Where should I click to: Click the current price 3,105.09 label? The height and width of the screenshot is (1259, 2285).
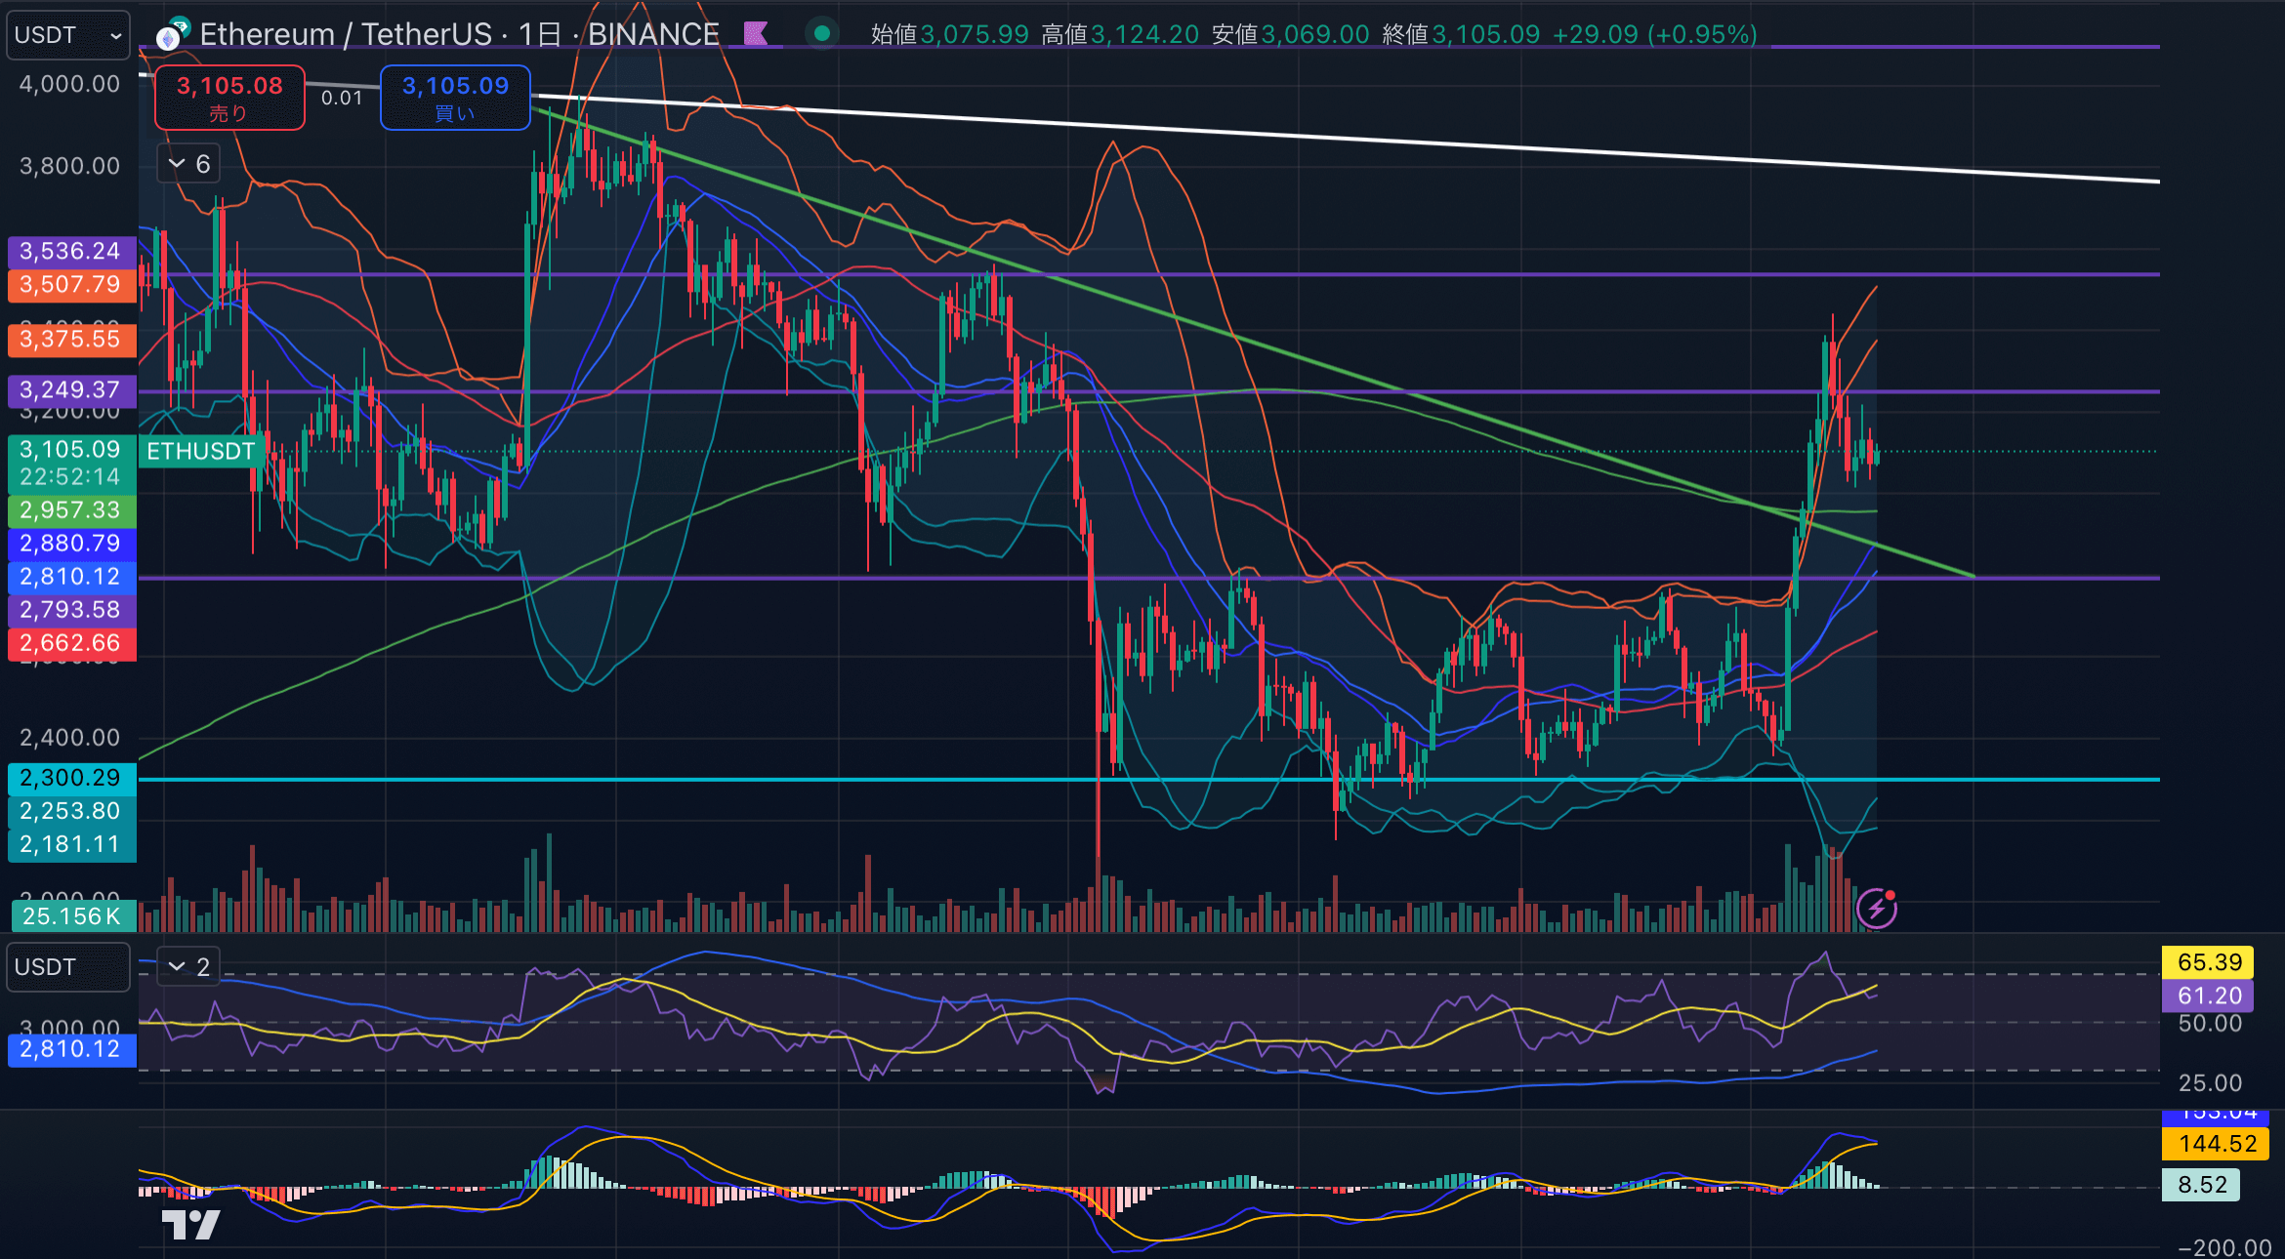[71, 449]
